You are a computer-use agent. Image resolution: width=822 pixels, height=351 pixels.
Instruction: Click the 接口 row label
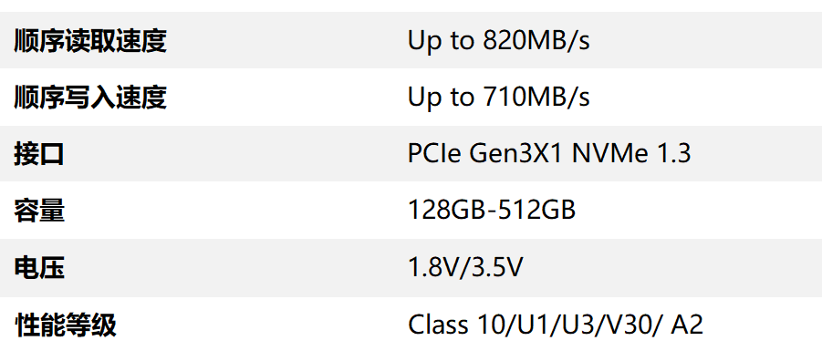pyautogui.click(x=39, y=155)
